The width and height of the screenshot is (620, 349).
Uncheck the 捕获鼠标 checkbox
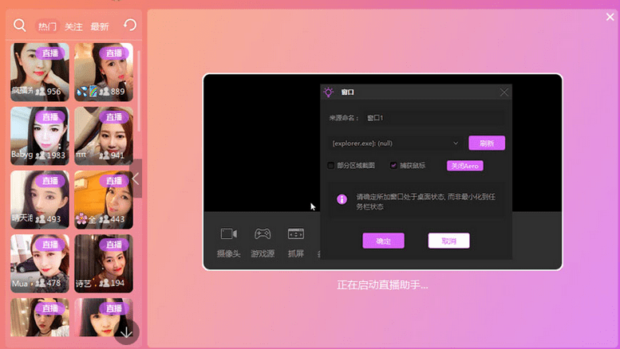point(393,166)
